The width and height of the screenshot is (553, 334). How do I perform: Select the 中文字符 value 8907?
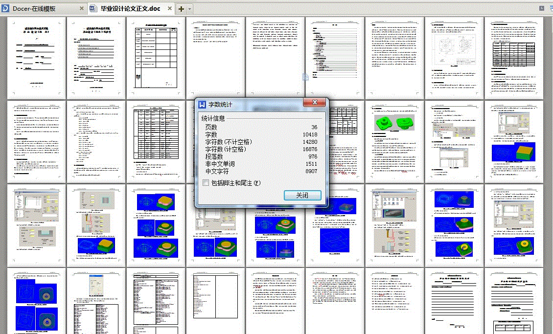(311, 172)
